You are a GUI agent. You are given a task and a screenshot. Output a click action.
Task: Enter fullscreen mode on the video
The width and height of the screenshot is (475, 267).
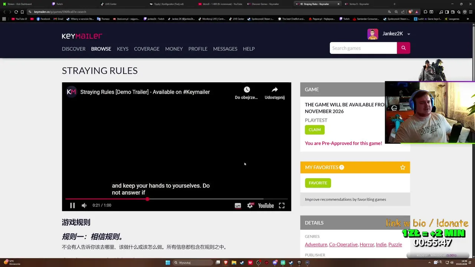282,205
